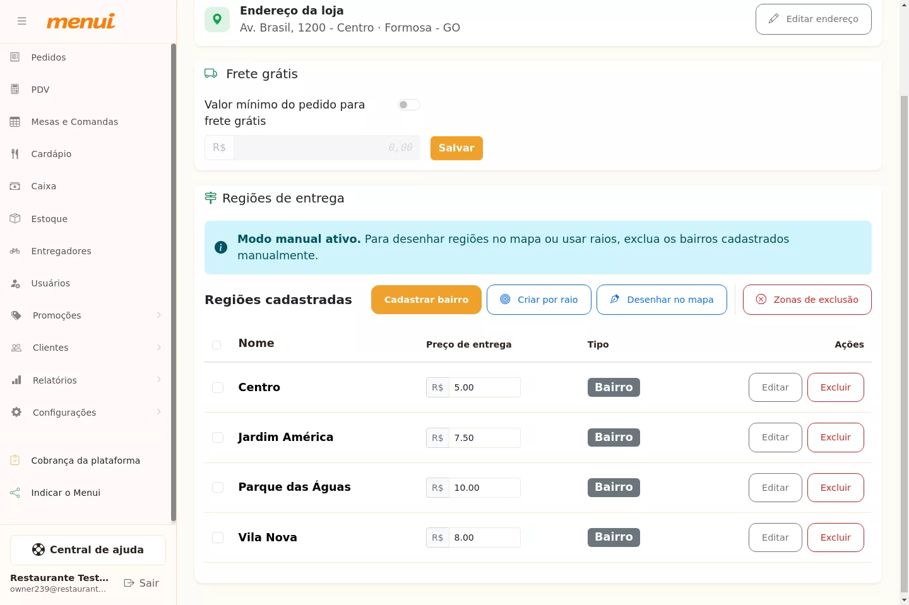This screenshot has height=605, width=909.
Task: Click the Parque das Águas price field
Action: [x=484, y=488]
